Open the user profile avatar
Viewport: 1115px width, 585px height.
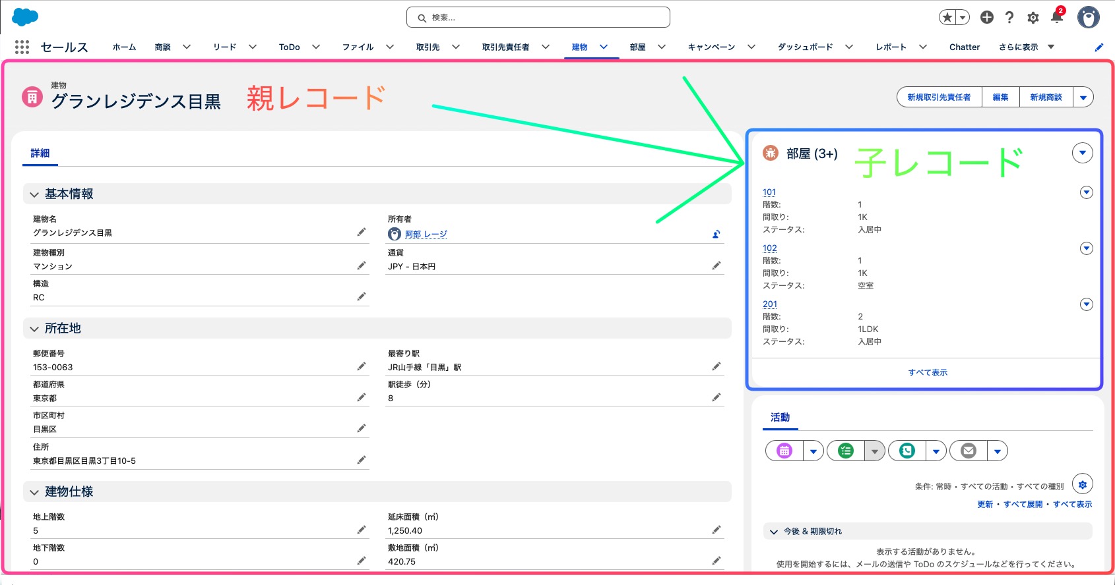click(x=1089, y=18)
